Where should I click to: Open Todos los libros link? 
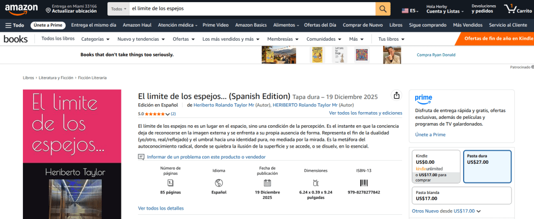tap(58, 39)
